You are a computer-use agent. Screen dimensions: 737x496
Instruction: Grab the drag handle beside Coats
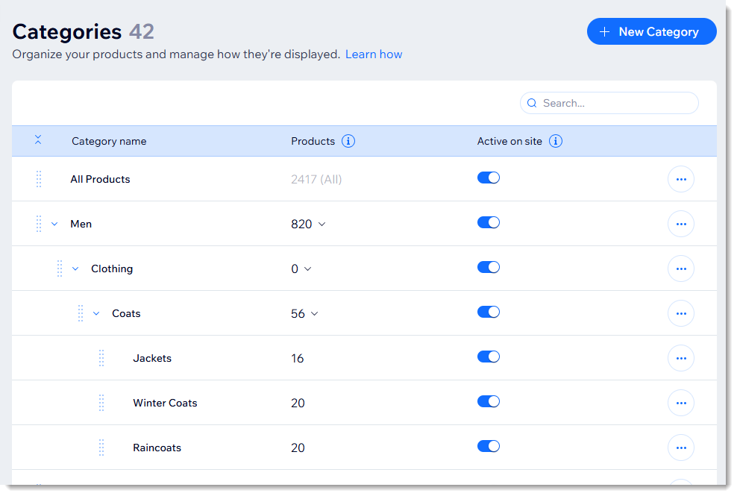(x=81, y=313)
